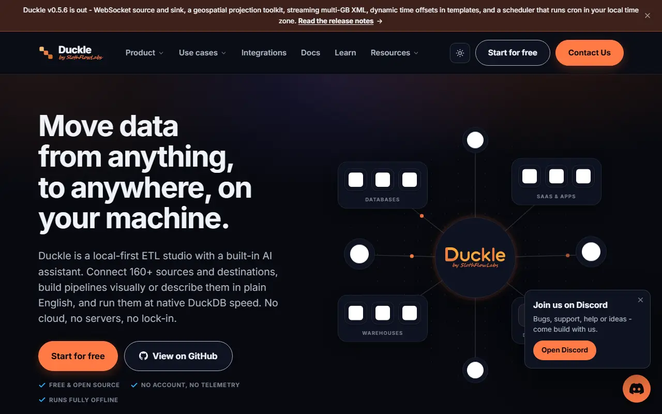Open the Learn page
Screen dimensions: 662x414
[x=345, y=53]
